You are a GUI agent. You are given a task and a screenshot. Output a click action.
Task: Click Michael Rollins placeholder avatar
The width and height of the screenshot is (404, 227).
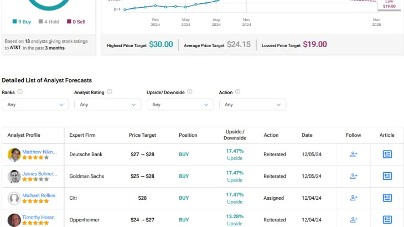click(14, 198)
